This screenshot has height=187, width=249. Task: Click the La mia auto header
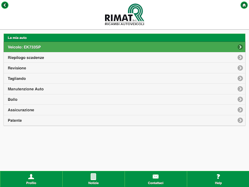click(x=124, y=37)
